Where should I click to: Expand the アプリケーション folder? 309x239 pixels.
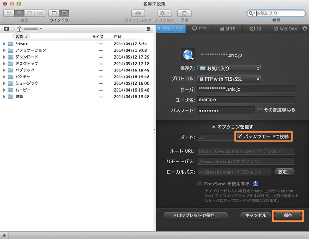(4, 50)
